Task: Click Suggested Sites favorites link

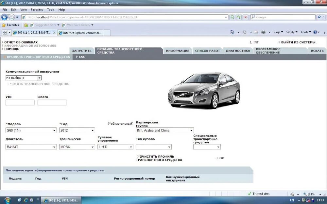Action: tap(44, 25)
